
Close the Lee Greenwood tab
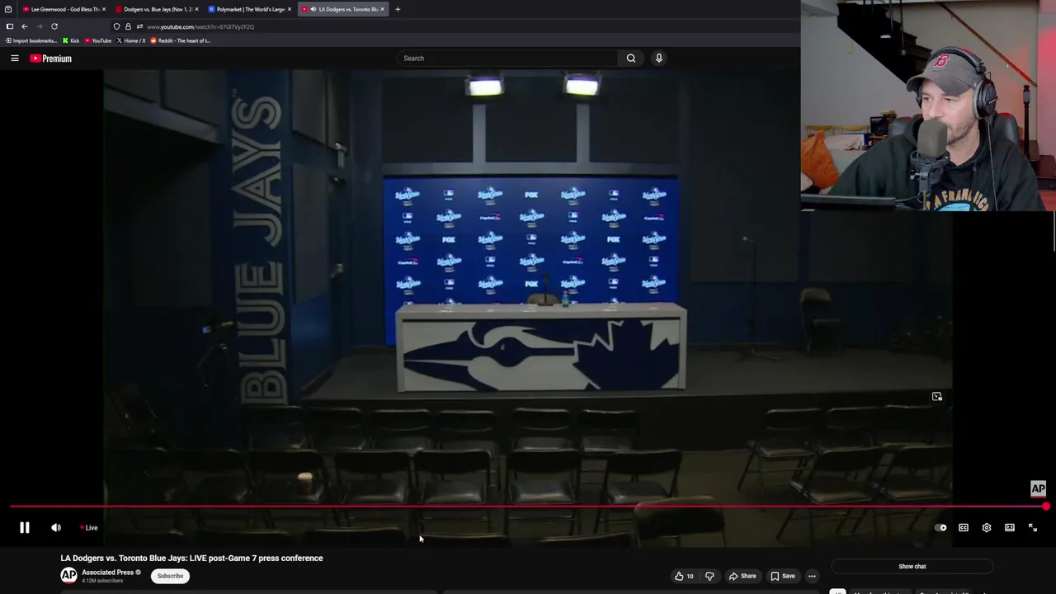[x=104, y=9]
